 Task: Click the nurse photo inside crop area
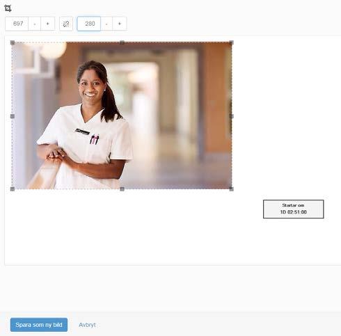(122, 115)
